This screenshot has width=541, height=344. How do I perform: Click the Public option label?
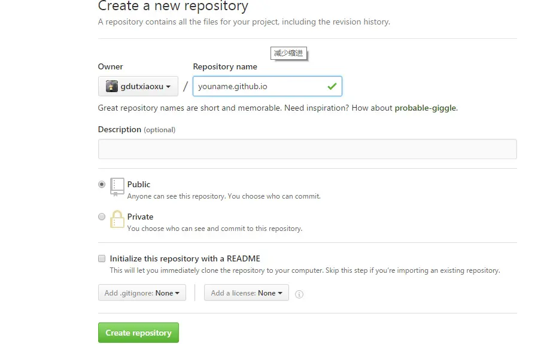point(139,184)
